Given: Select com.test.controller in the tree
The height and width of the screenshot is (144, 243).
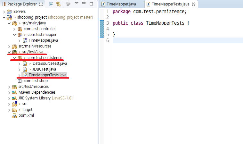Looking at the screenshot, I should (x=40, y=29).
